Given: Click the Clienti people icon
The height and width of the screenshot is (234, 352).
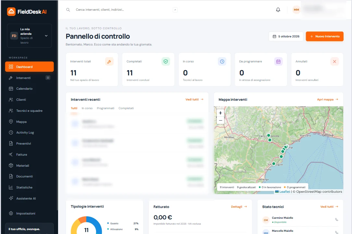Looking at the screenshot, I should pos(11,99).
